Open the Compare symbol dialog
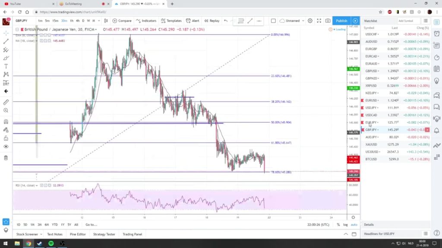 click(x=122, y=21)
